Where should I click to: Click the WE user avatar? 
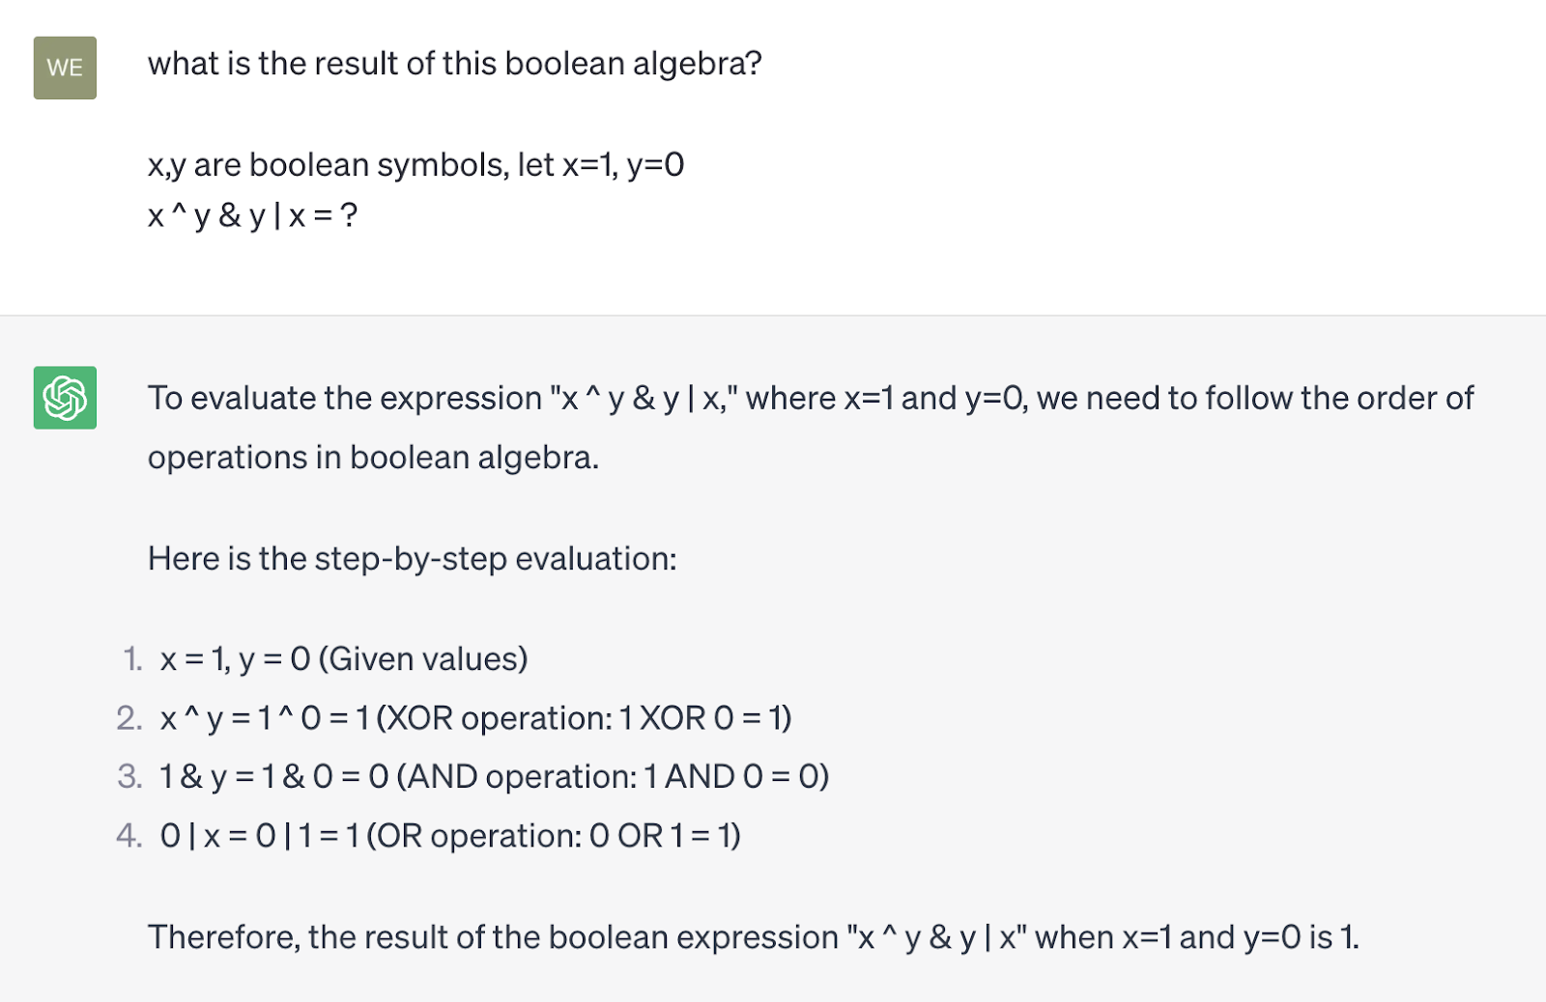tap(65, 68)
